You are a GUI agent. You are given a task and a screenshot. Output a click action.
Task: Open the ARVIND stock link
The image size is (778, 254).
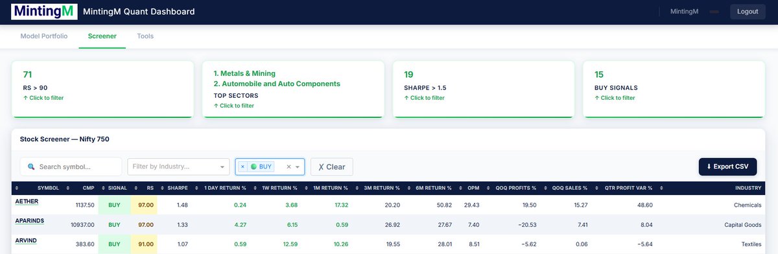click(x=25, y=241)
